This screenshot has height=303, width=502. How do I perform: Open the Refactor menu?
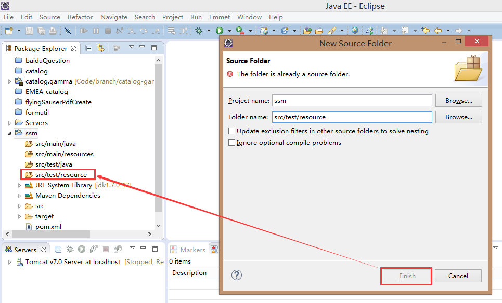[80, 17]
